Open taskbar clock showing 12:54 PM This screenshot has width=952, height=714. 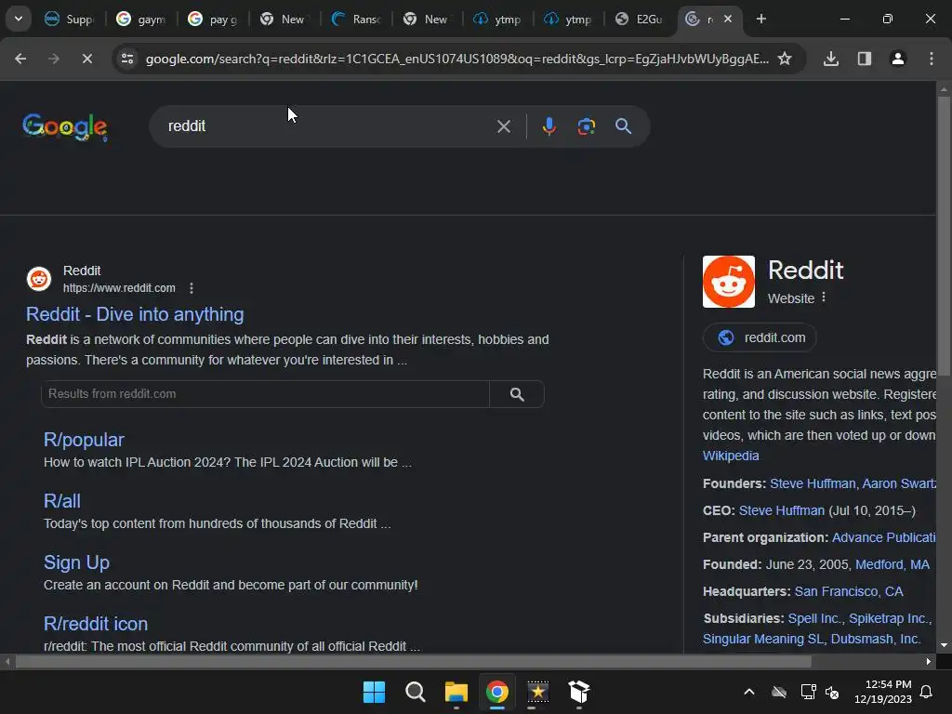[x=883, y=692]
